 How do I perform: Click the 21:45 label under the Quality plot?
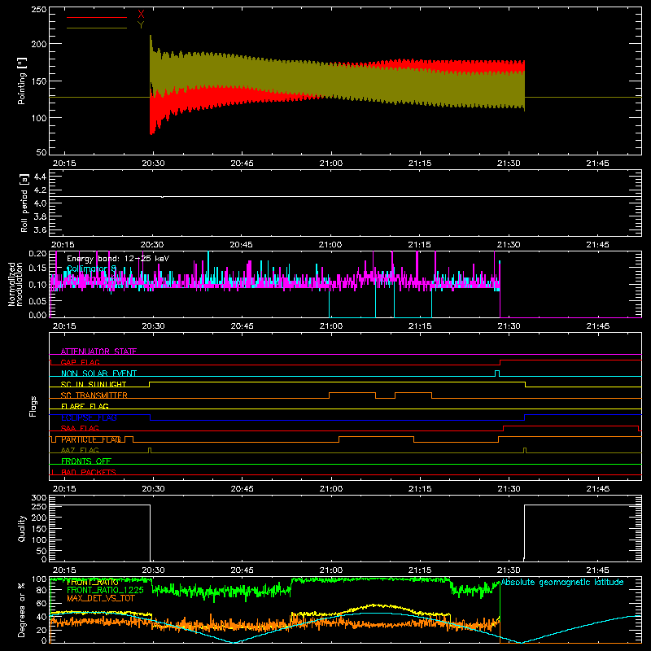597,570
